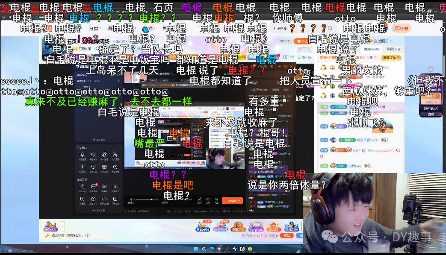The height and width of the screenshot is (255, 446).
Task: Click the gold 至尊权益 button
Action: click(x=391, y=58)
